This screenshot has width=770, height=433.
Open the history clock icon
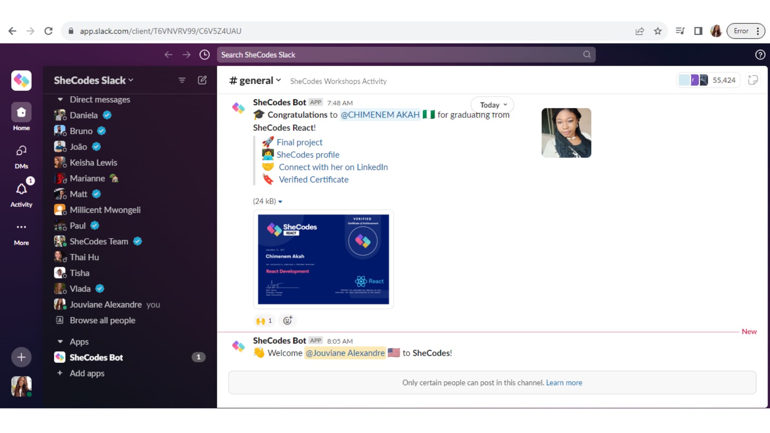coord(205,55)
